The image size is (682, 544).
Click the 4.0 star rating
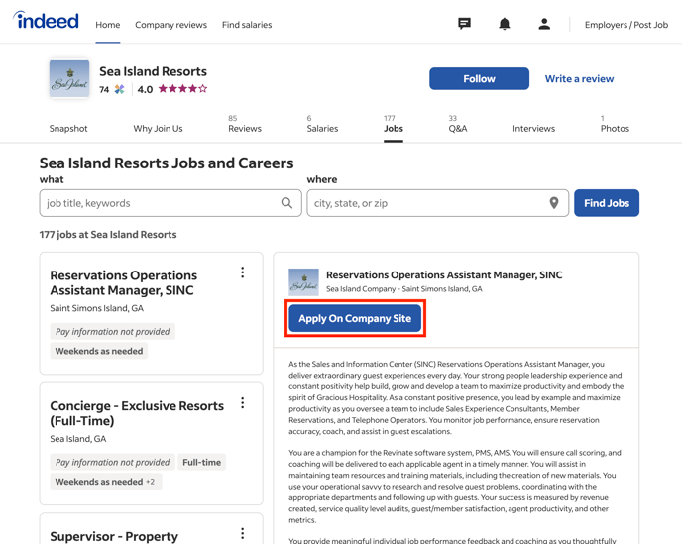point(172,89)
